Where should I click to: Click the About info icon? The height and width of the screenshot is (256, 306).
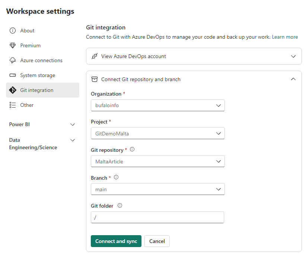coord(13,31)
